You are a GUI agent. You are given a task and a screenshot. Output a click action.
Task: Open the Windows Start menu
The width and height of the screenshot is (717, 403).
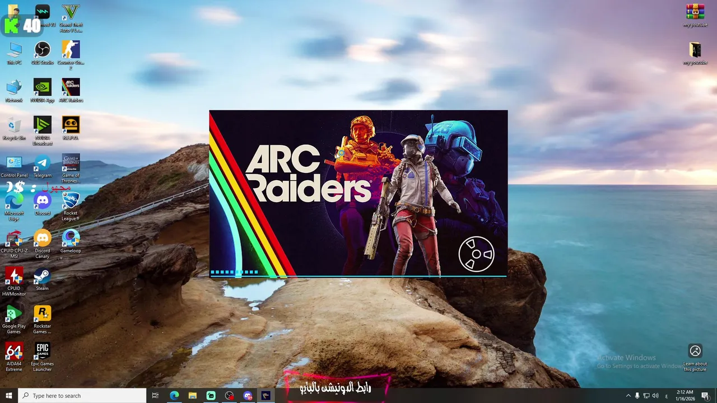point(9,396)
